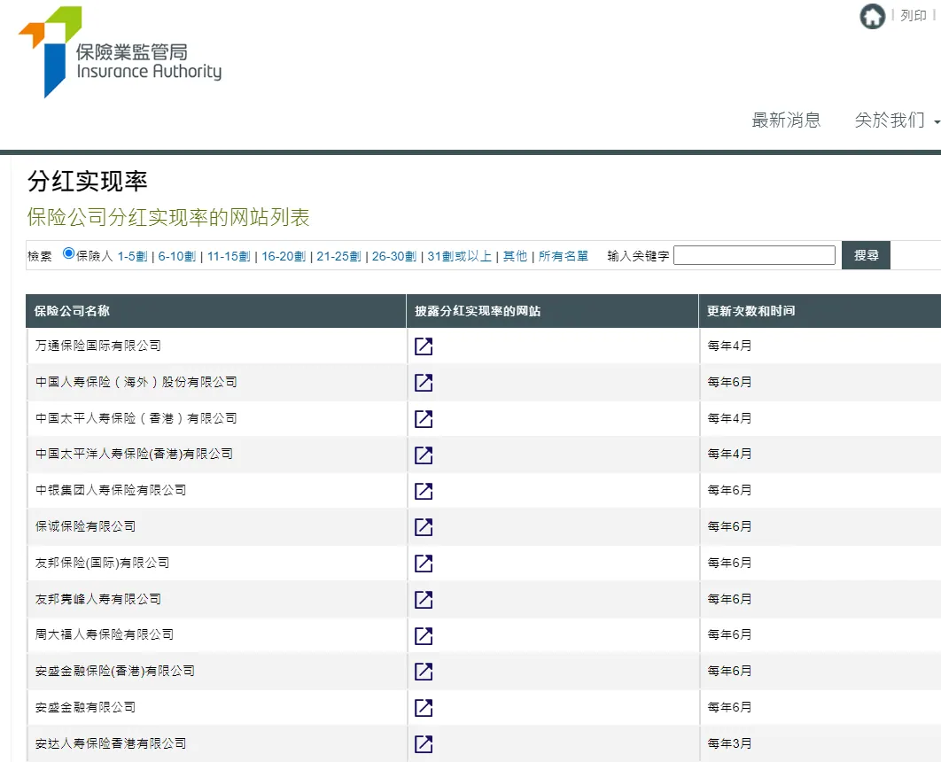
Task: Open external link for 友邦雋峰人寿有限公司
Action: tap(424, 599)
